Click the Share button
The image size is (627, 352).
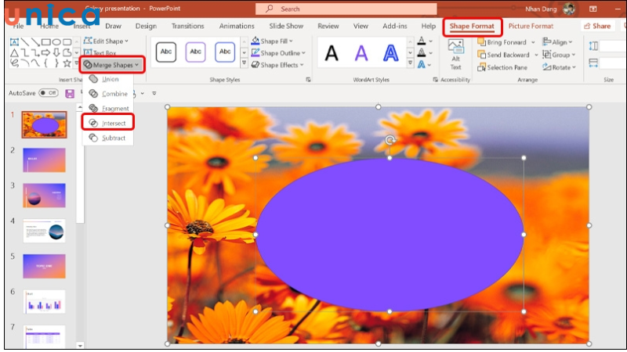597,26
